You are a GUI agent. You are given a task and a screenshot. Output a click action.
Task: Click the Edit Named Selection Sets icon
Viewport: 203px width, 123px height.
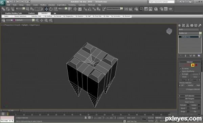[104, 9]
